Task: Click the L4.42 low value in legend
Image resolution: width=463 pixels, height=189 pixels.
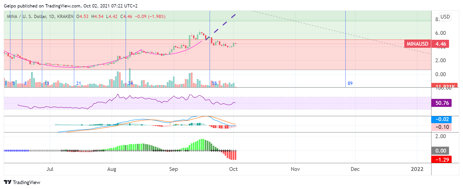Action: [112, 17]
